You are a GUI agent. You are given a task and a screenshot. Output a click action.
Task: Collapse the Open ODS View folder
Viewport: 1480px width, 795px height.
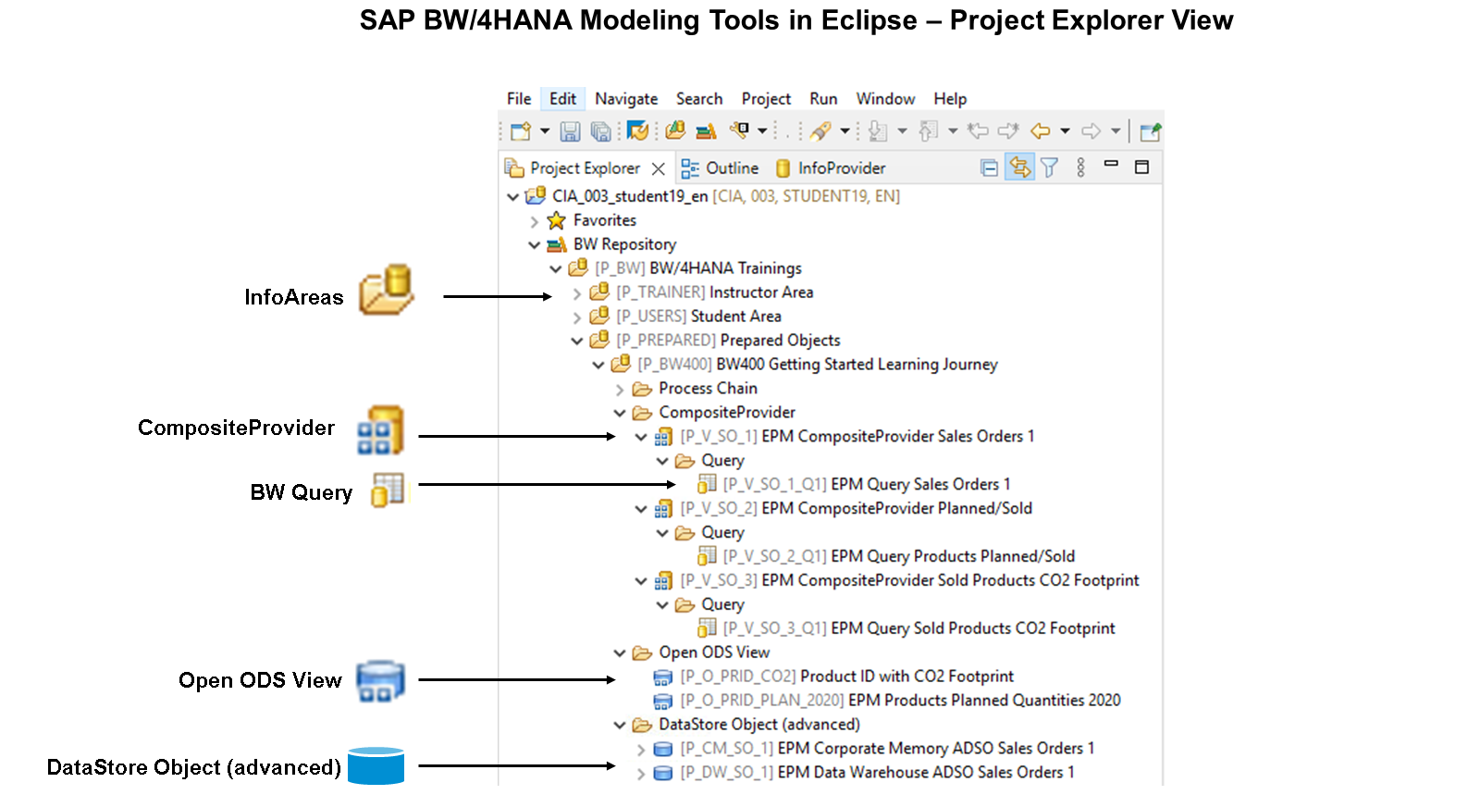pyautogui.click(x=619, y=653)
